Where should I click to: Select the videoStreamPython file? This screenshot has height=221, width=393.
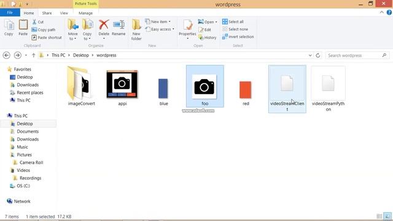(x=328, y=89)
